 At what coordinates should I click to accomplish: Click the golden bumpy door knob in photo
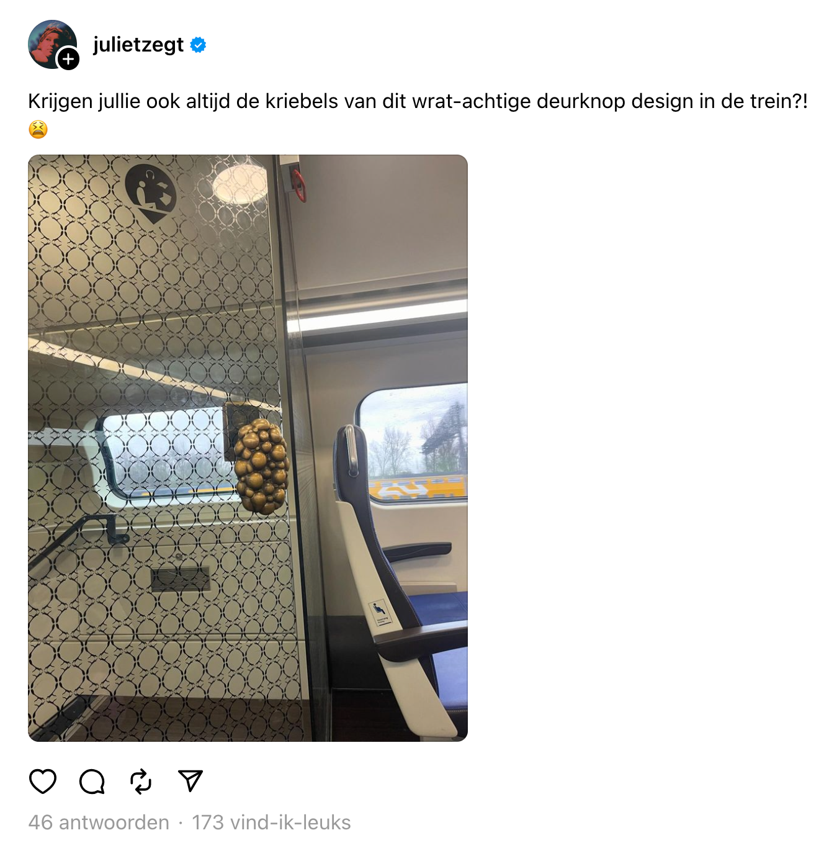click(x=261, y=466)
